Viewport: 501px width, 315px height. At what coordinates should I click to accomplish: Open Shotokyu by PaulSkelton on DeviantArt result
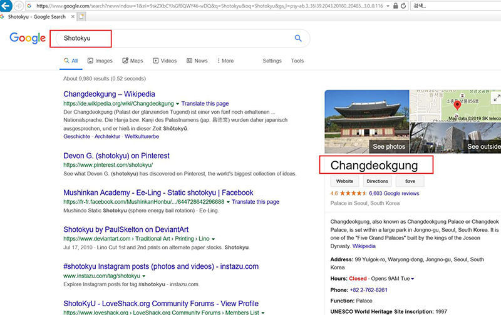tap(126, 229)
